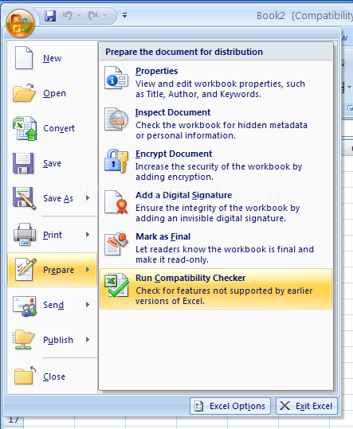Click the Save As pencil-disk icon
The height and width of the screenshot is (429, 353).
point(24,198)
